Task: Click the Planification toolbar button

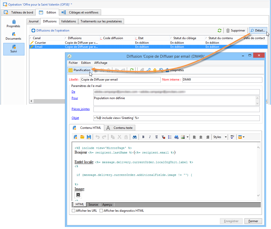Action: [79, 70]
